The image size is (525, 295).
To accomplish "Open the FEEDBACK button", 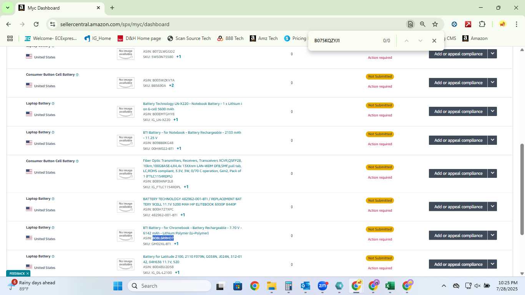I will pos(17,273).
